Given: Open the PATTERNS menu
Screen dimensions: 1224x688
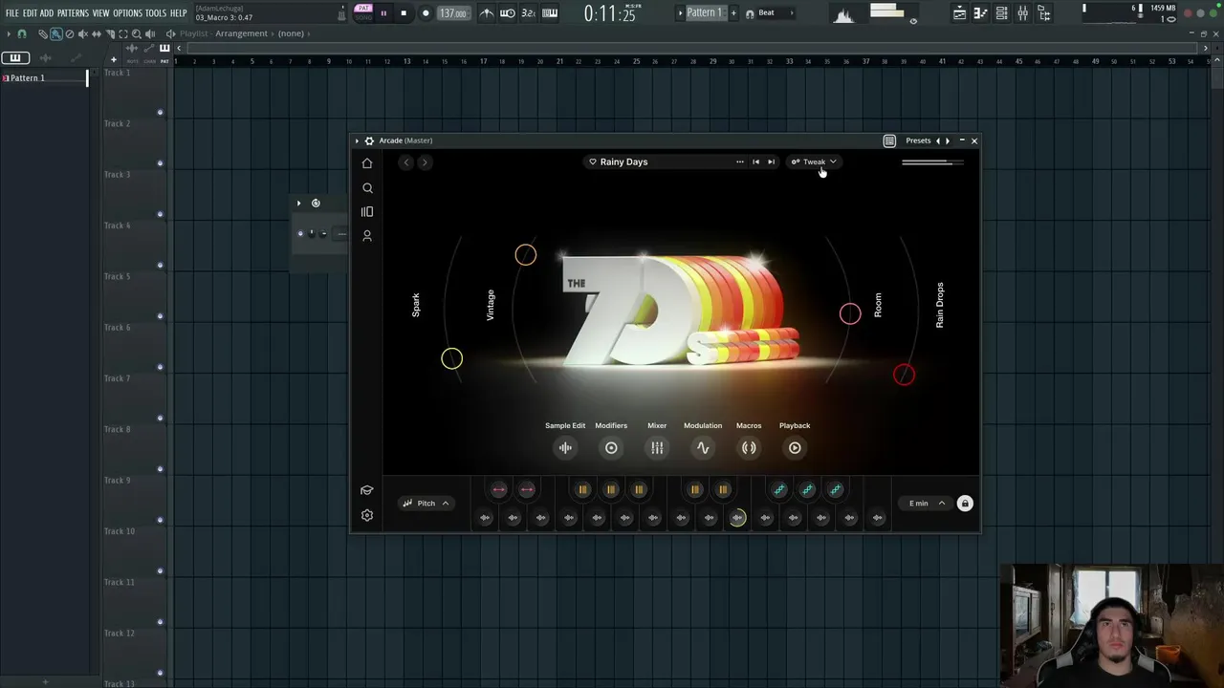Looking at the screenshot, I should (x=73, y=13).
